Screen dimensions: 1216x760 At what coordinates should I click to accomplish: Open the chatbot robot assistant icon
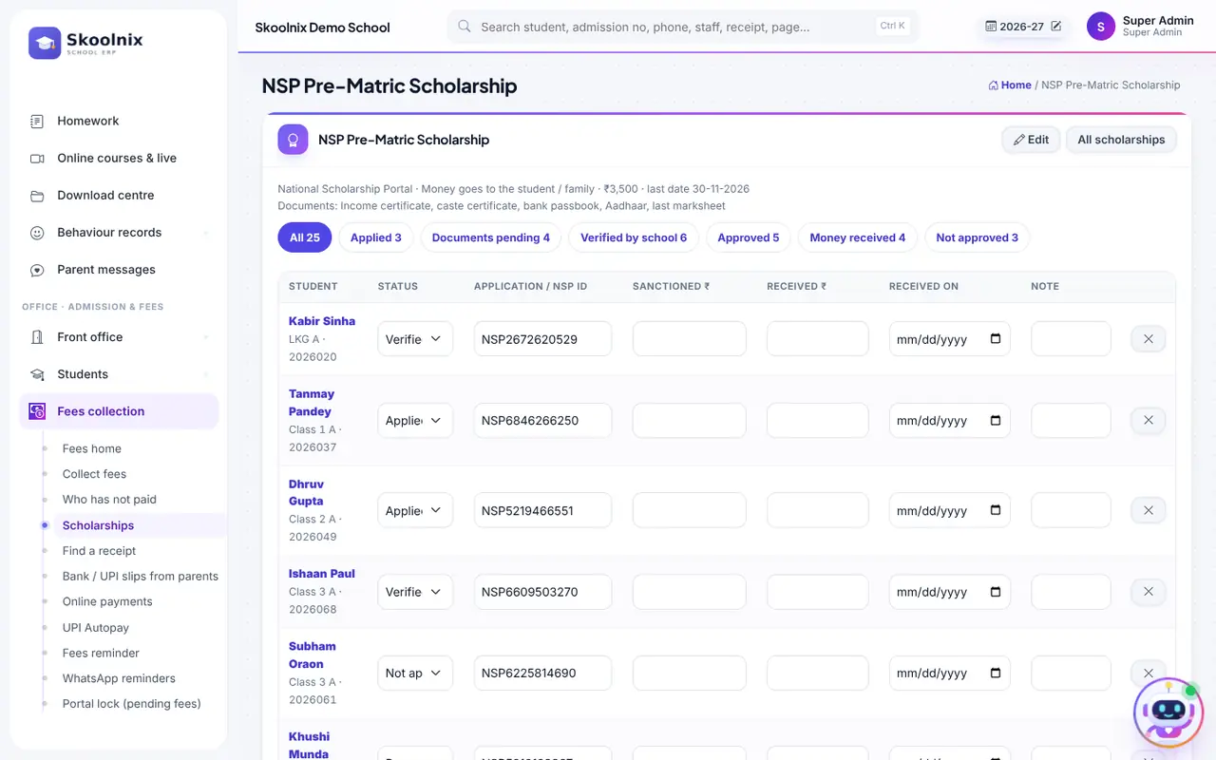click(x=1168, y=712)
